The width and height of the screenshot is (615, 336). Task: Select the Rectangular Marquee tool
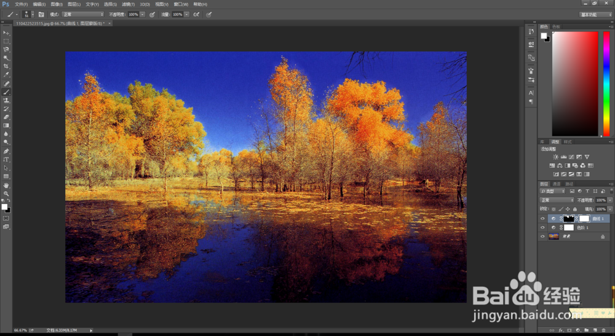point(6,41)
